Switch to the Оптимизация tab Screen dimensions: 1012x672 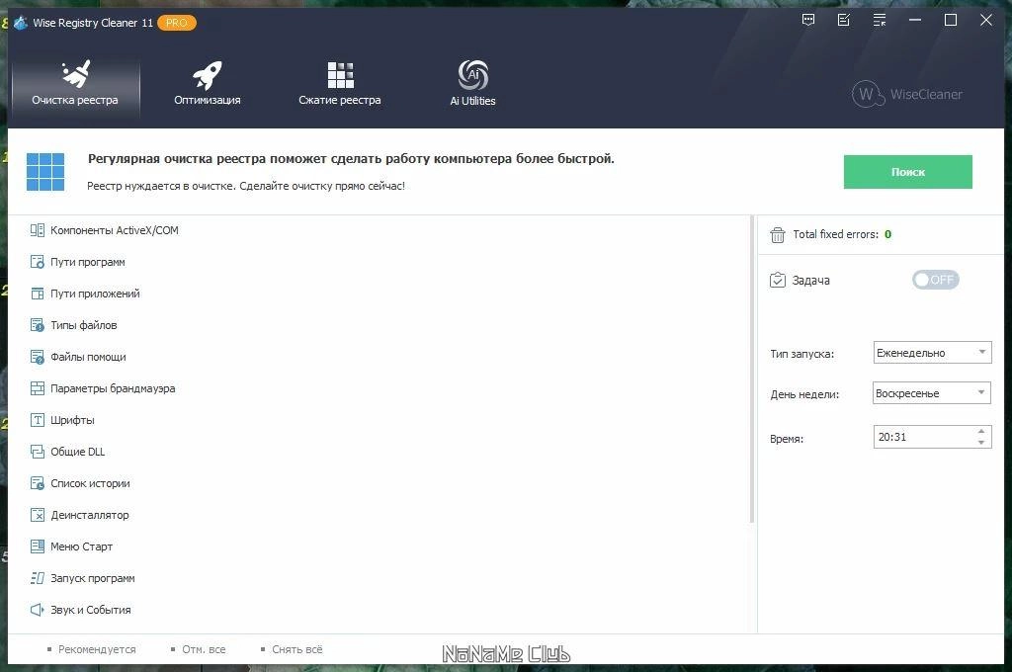click(x=208, y=85)
